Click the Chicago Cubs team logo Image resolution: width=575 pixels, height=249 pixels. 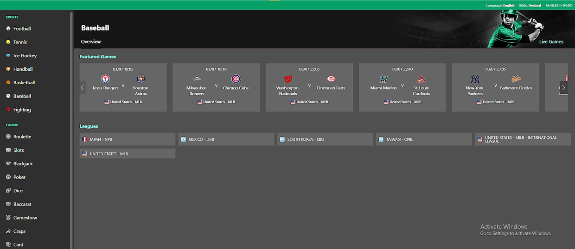pyautogui.click(x=236, y=79)
